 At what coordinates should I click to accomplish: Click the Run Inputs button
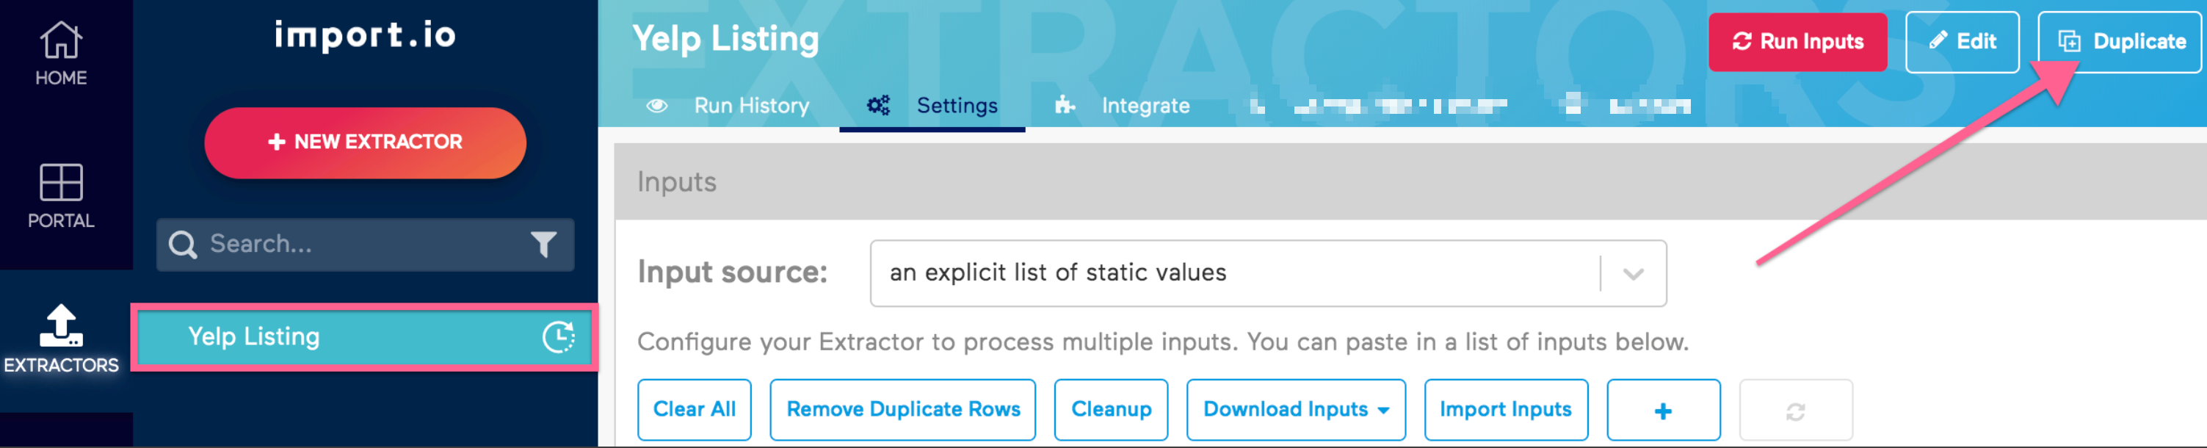click(x=1797, y=41)
